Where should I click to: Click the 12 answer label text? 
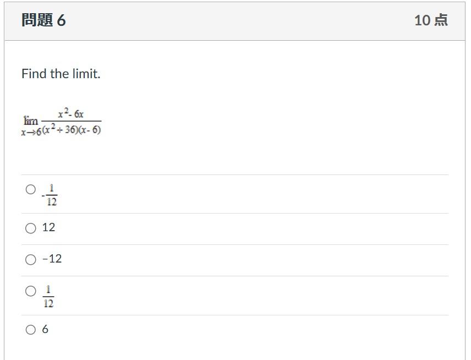tap(48, 227)
